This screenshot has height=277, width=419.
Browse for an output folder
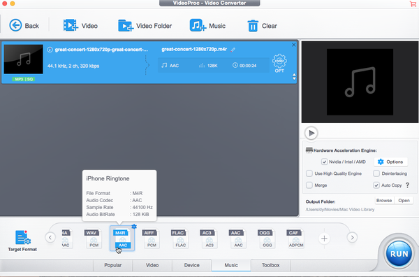pyautogui.click(x=384, y=201)
